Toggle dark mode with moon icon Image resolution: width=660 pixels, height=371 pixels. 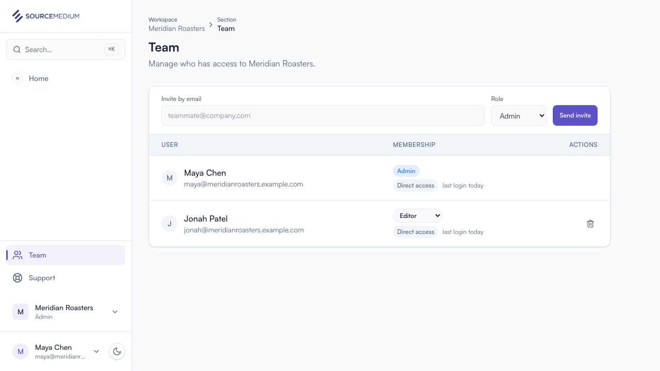click(117, 351)
